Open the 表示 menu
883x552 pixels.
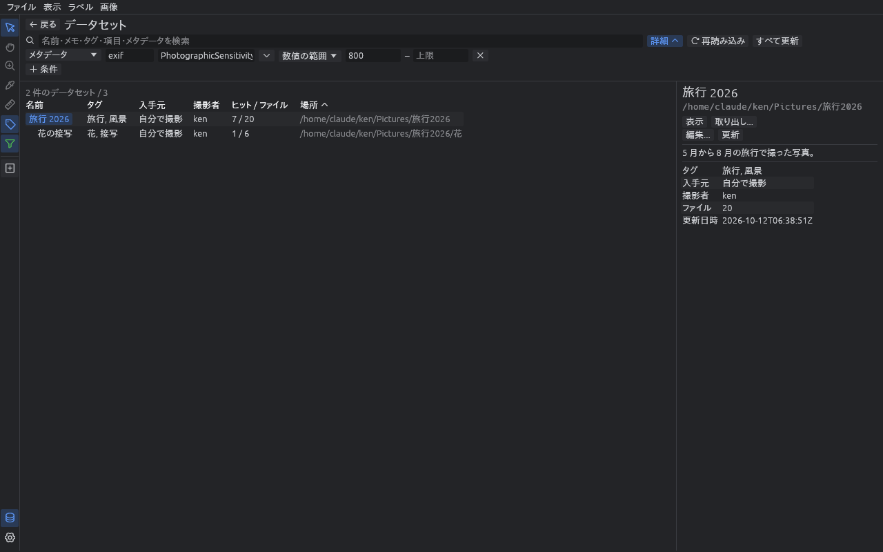[x=52, y=7]
